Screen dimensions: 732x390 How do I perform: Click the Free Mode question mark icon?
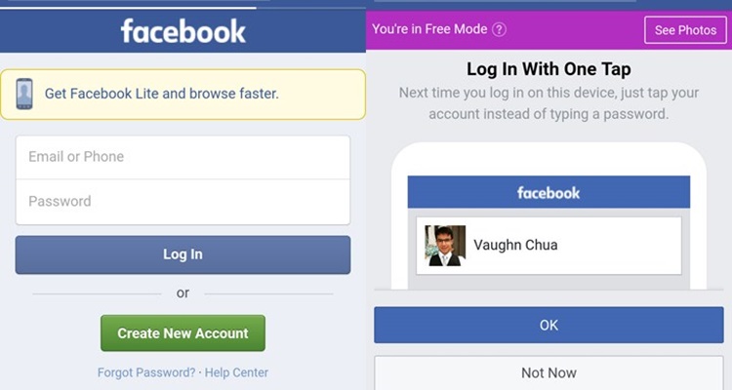tap(499, 29)
